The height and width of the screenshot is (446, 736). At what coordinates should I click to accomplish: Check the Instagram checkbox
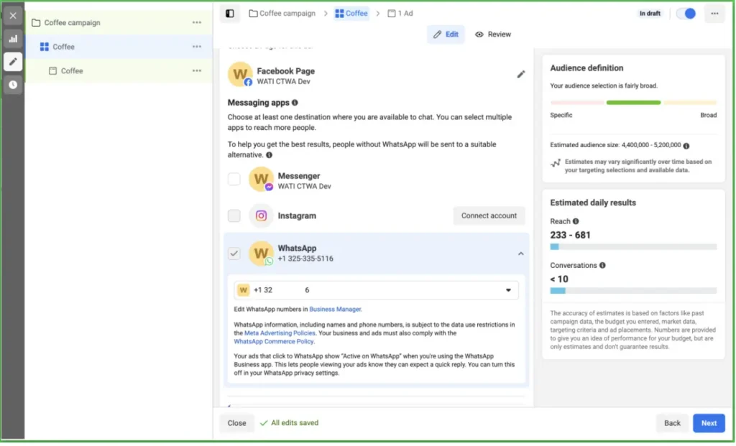click(234, 215)
